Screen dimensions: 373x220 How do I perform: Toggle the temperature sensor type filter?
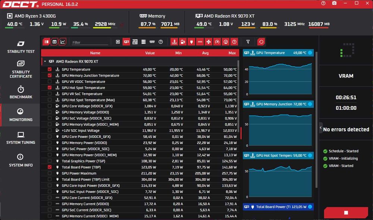point(174,42)
